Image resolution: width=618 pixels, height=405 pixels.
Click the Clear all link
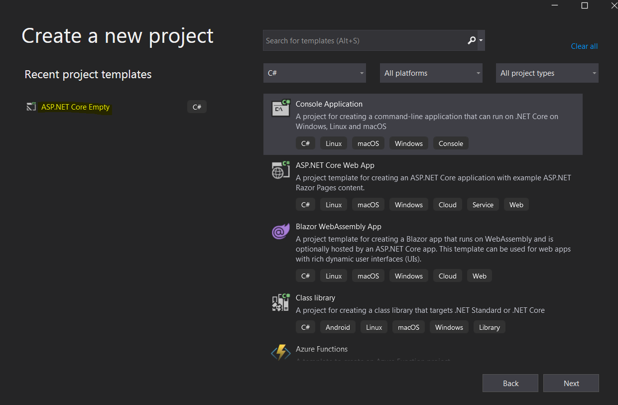click(x=584, y=46)
